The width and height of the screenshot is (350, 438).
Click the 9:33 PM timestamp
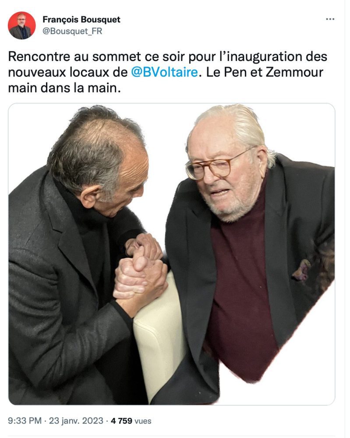pyautogui.click(x=25, y=420)
